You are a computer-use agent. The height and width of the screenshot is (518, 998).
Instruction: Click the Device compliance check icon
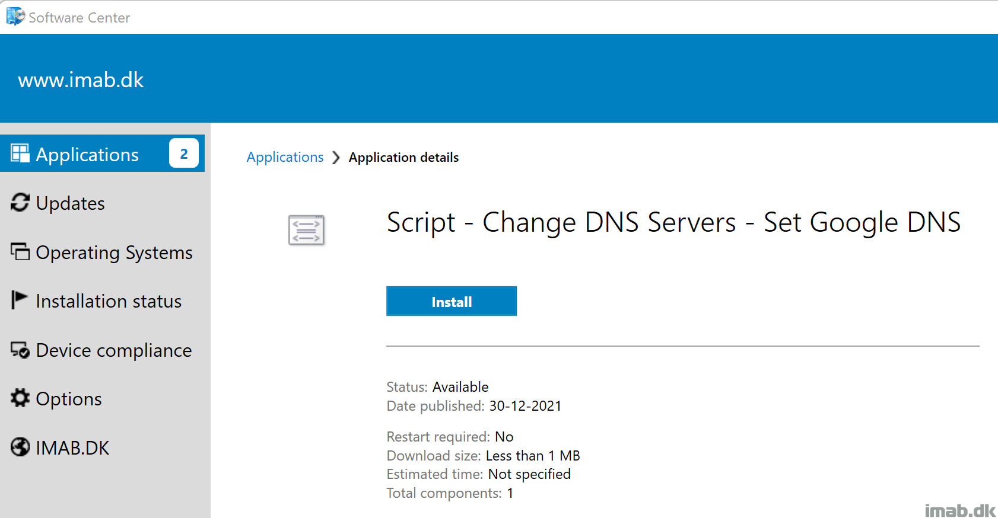tap(20, 350)
